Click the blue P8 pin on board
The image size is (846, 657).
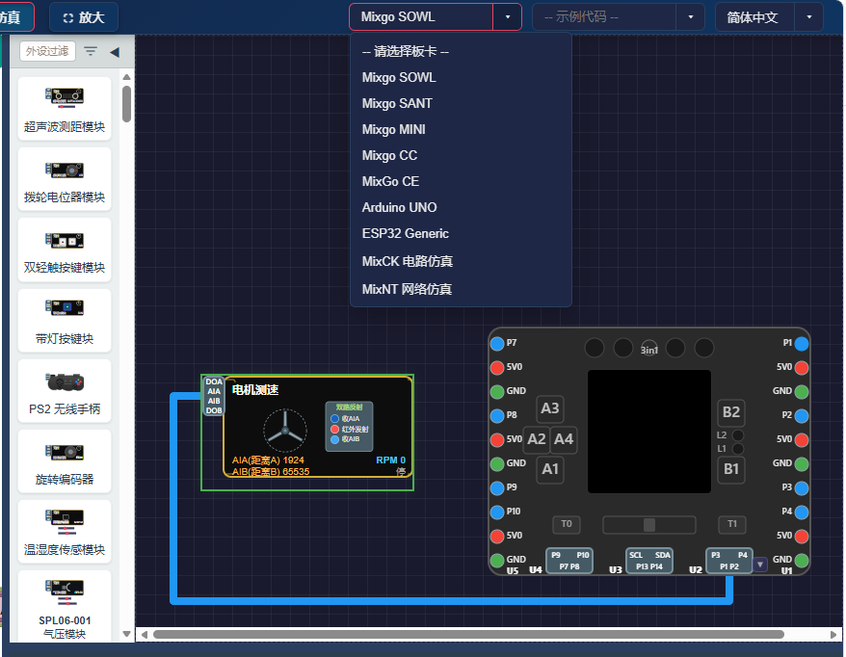(x=497, y=415)
